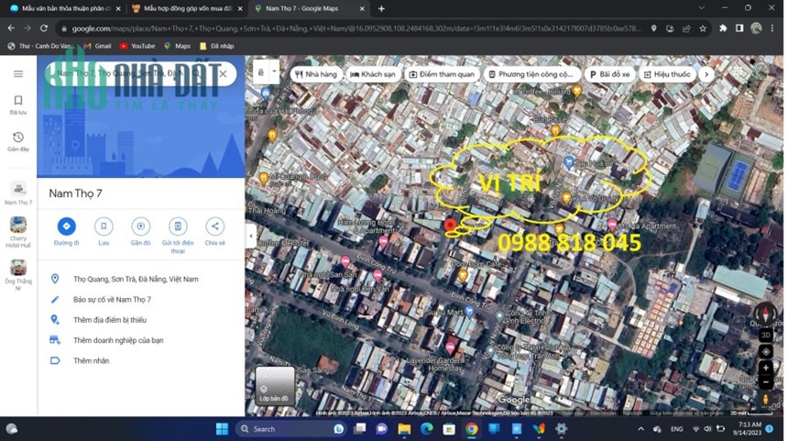This screenshot has height=441, width=788.
Task: Open the chevron list of open browser tabs
Action: (702, 8)
